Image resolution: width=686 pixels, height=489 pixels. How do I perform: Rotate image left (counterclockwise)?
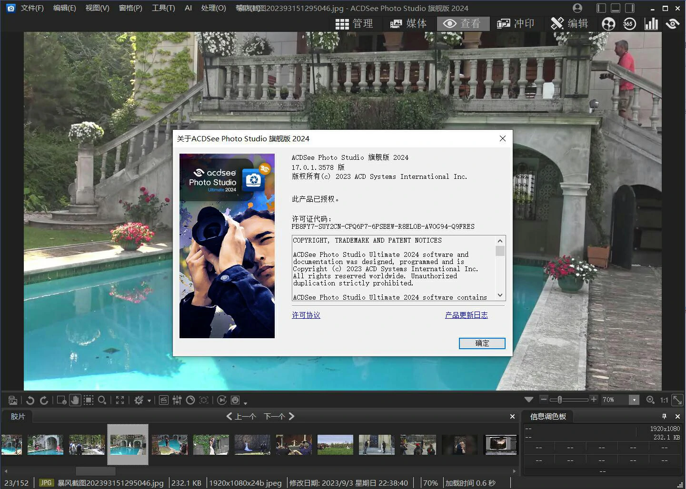click(30, 400)
